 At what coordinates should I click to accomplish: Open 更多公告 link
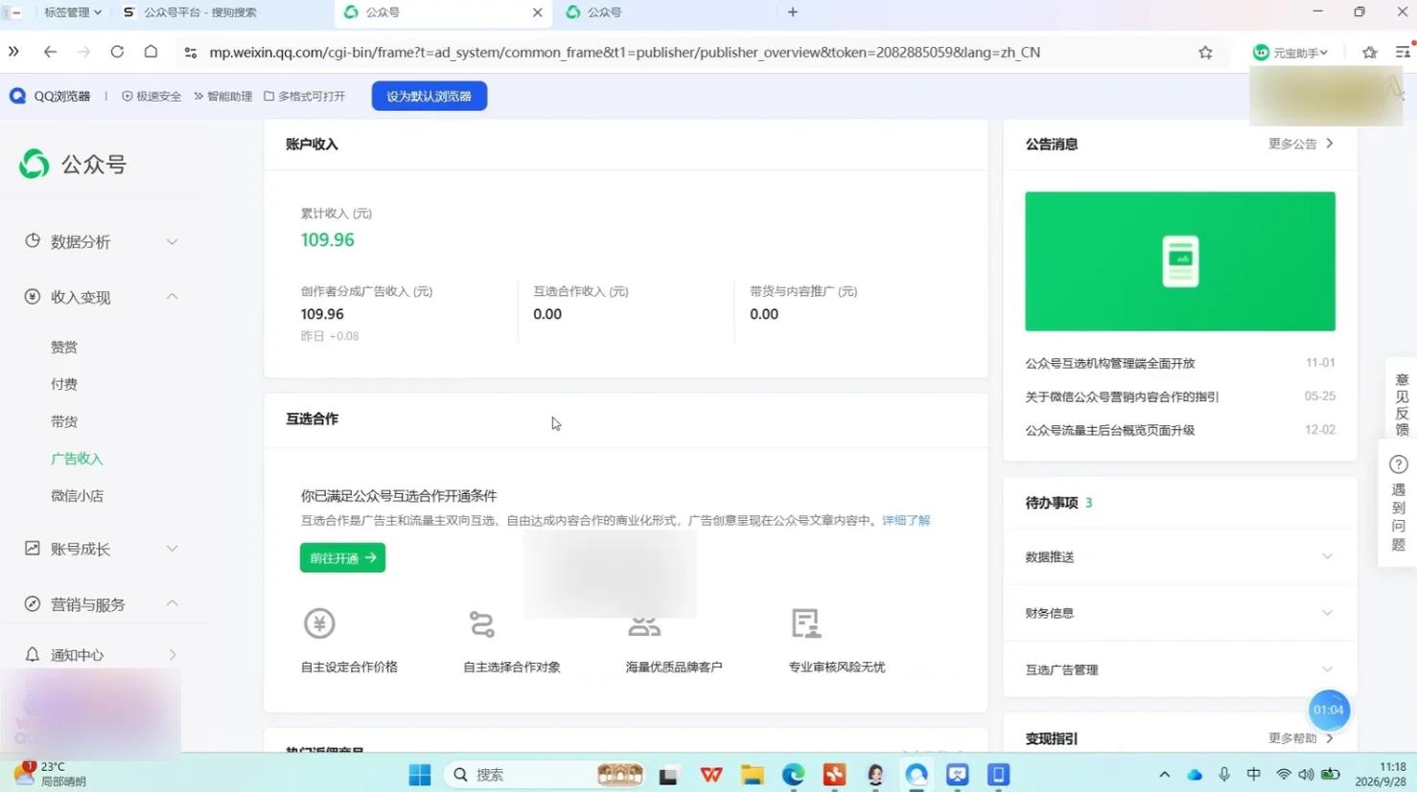click(x=1300, y=144)
